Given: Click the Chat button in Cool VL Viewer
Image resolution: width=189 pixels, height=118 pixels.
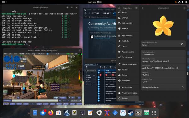Looking at the screenshot, I should (x=6, y=104).
